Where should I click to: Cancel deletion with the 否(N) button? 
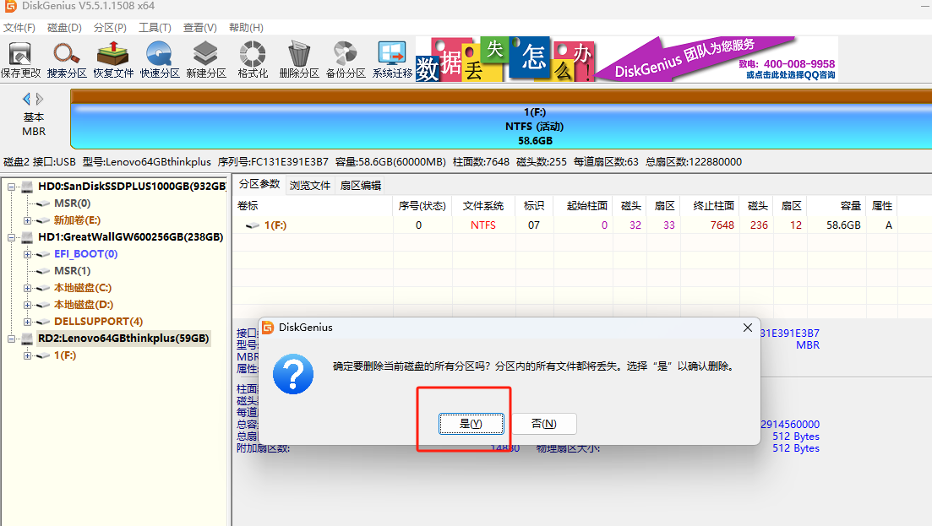pos(543,424)
